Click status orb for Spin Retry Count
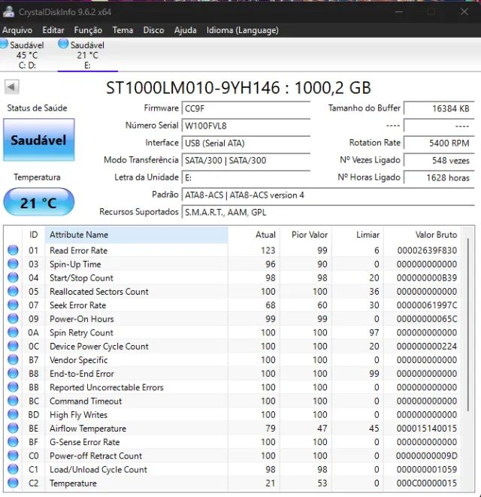481x497 pixels. 13,332
